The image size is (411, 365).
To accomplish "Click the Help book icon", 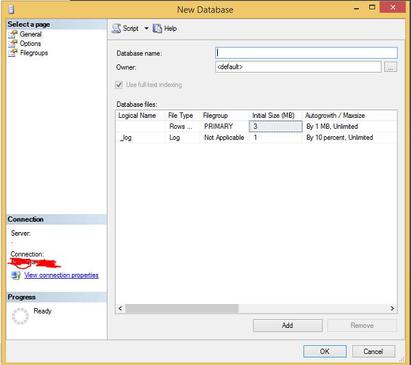I will 158,28.
